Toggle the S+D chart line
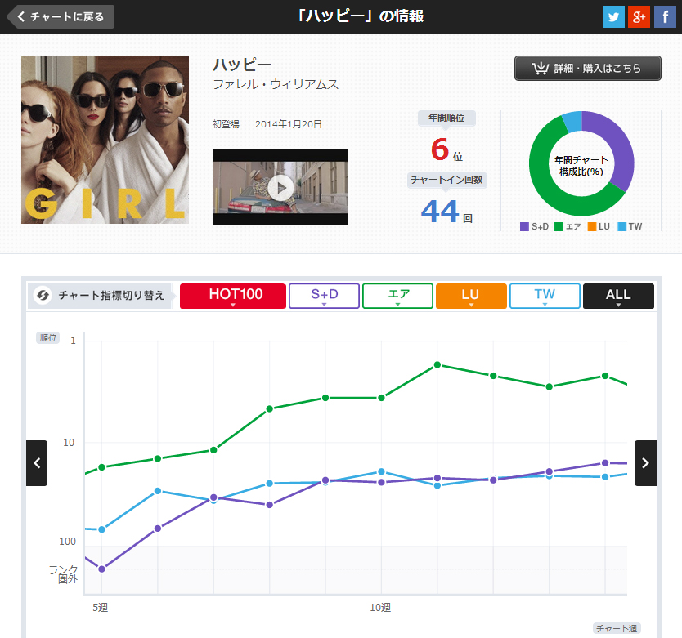The image size is (682, 638). coord(324,296)
